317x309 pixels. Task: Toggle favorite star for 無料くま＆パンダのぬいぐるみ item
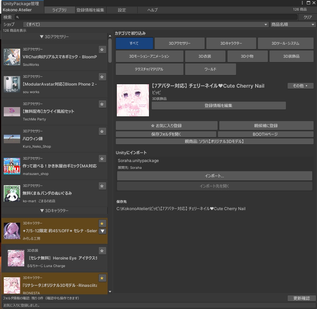(x=102, y=186)
